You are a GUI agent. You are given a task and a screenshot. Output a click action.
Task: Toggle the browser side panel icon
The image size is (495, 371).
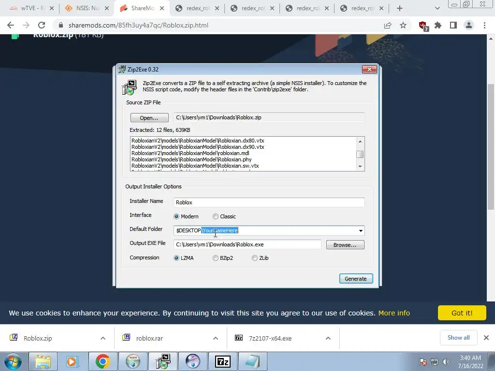click(x=453, y=25)
